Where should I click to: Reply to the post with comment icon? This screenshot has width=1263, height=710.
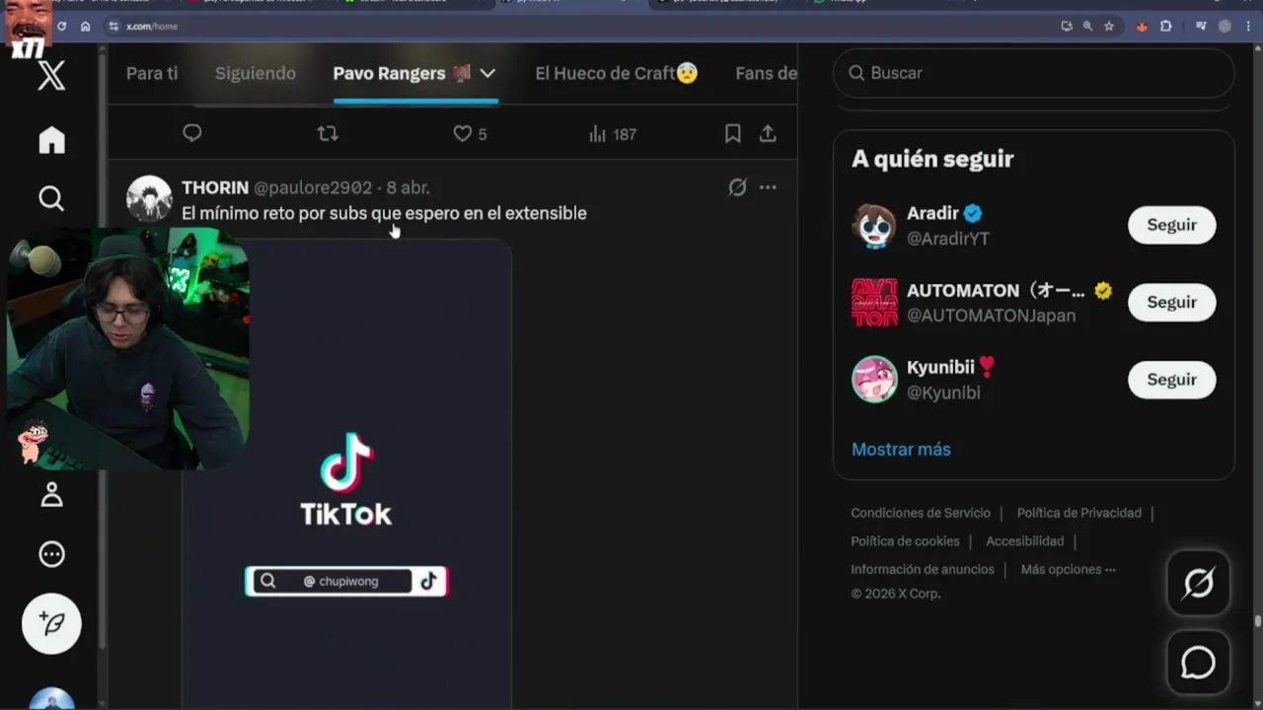pos(192,133)
